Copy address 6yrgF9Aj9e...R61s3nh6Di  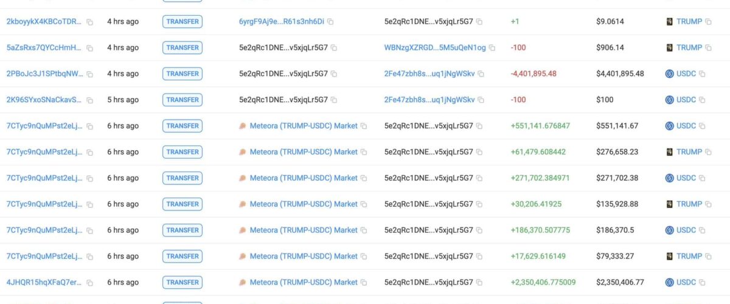[330, 22]
